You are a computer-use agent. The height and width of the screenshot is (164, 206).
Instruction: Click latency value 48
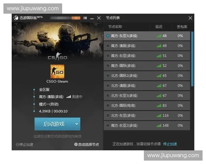click(x=164, y=36)
